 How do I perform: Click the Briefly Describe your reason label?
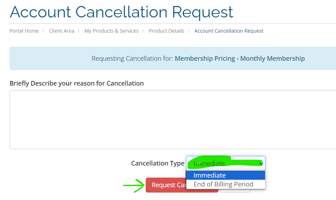77,83
